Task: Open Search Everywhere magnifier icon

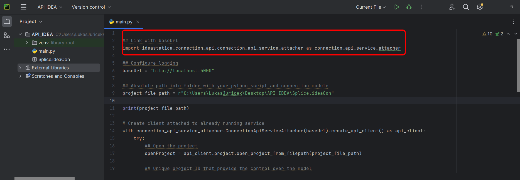Action: (466, 7)
